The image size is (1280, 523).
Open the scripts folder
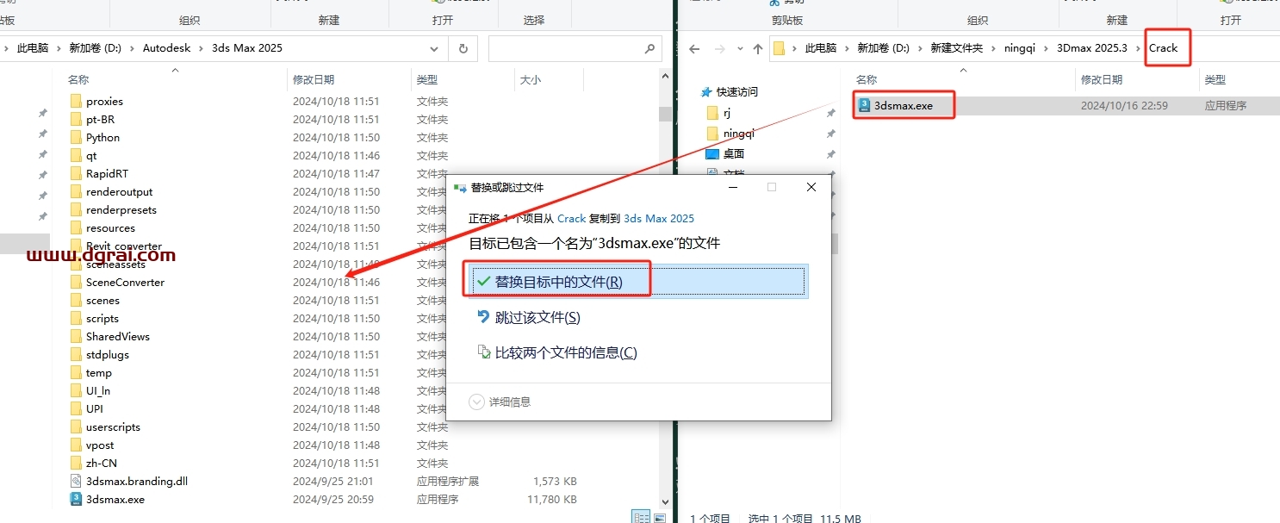(x=103, y=318)
